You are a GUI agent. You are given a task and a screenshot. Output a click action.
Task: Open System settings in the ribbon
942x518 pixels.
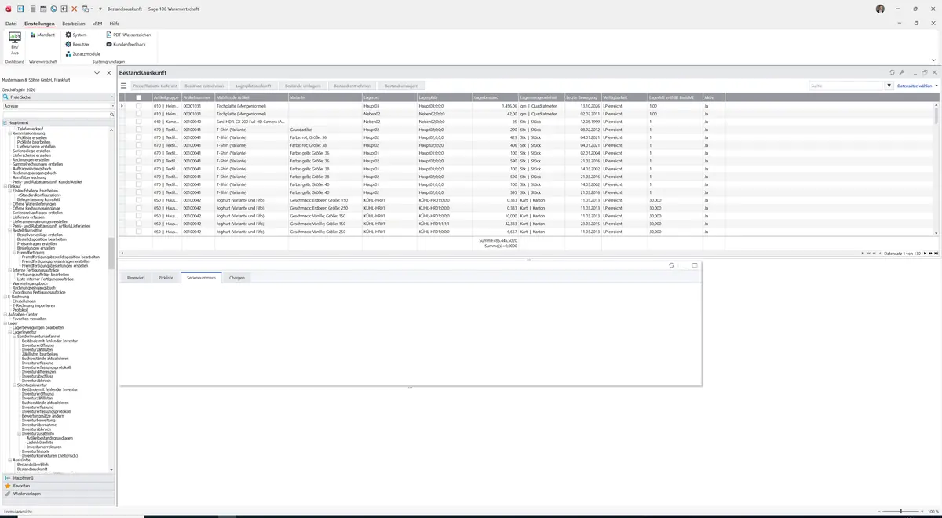coord(76,35)
